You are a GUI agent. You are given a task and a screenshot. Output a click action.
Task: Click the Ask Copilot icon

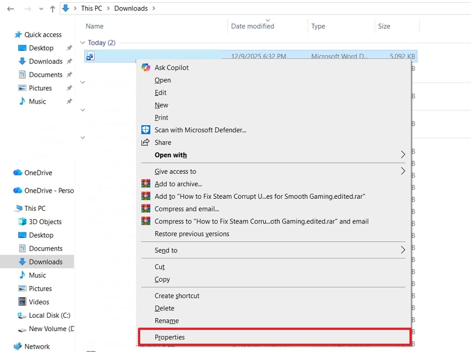146,67
